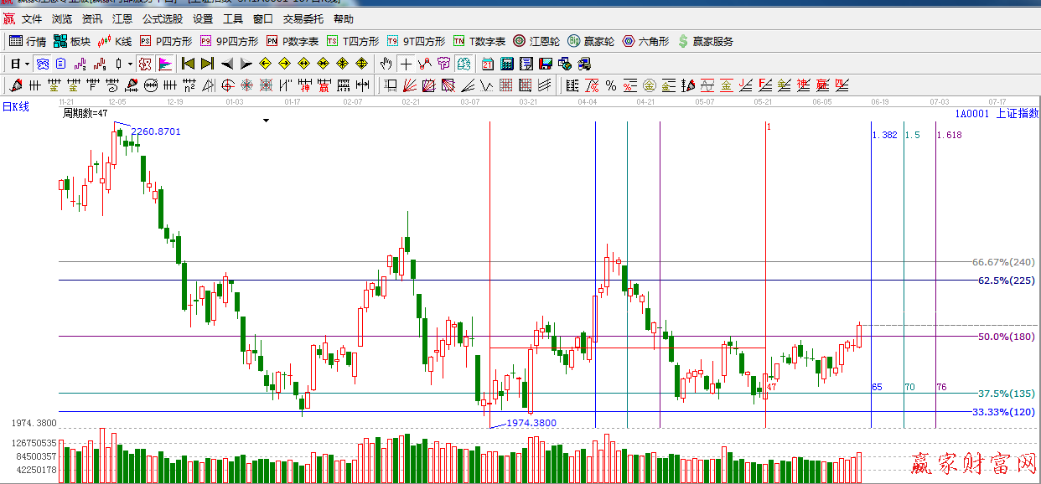Open the candlestick type dropdown arrow

tap(130, 64)
